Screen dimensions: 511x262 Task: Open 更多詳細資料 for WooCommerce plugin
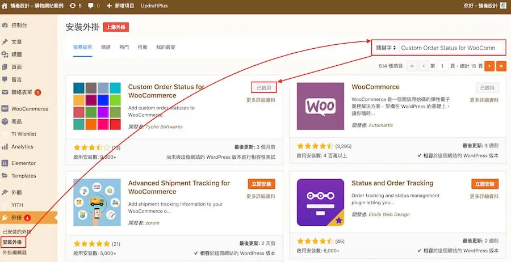[484, 100]
